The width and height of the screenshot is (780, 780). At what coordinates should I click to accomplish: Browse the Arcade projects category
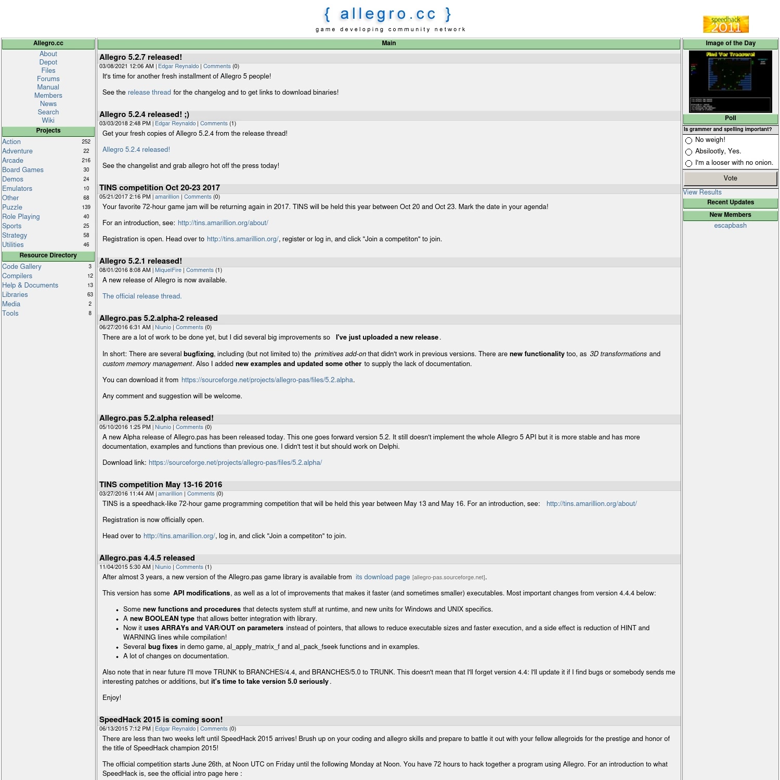coord(12,161)
